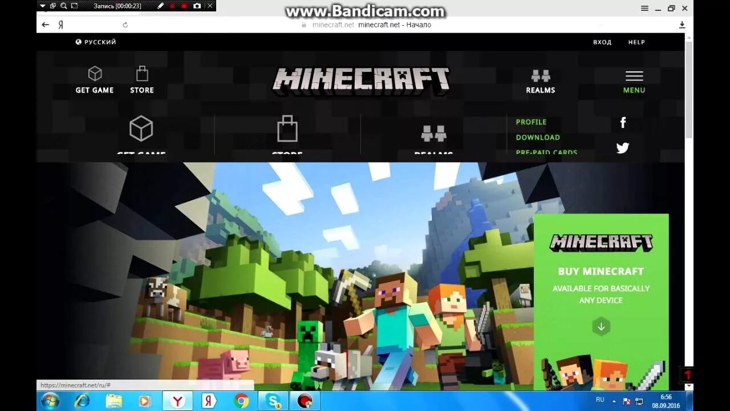Click large shopping bag icon in expanded menu
Image resolution: width=730 pixels, height=411 pixels.
pos(287,128)
